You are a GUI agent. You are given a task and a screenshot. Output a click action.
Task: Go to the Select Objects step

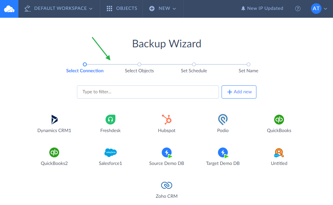pos(139,71)
